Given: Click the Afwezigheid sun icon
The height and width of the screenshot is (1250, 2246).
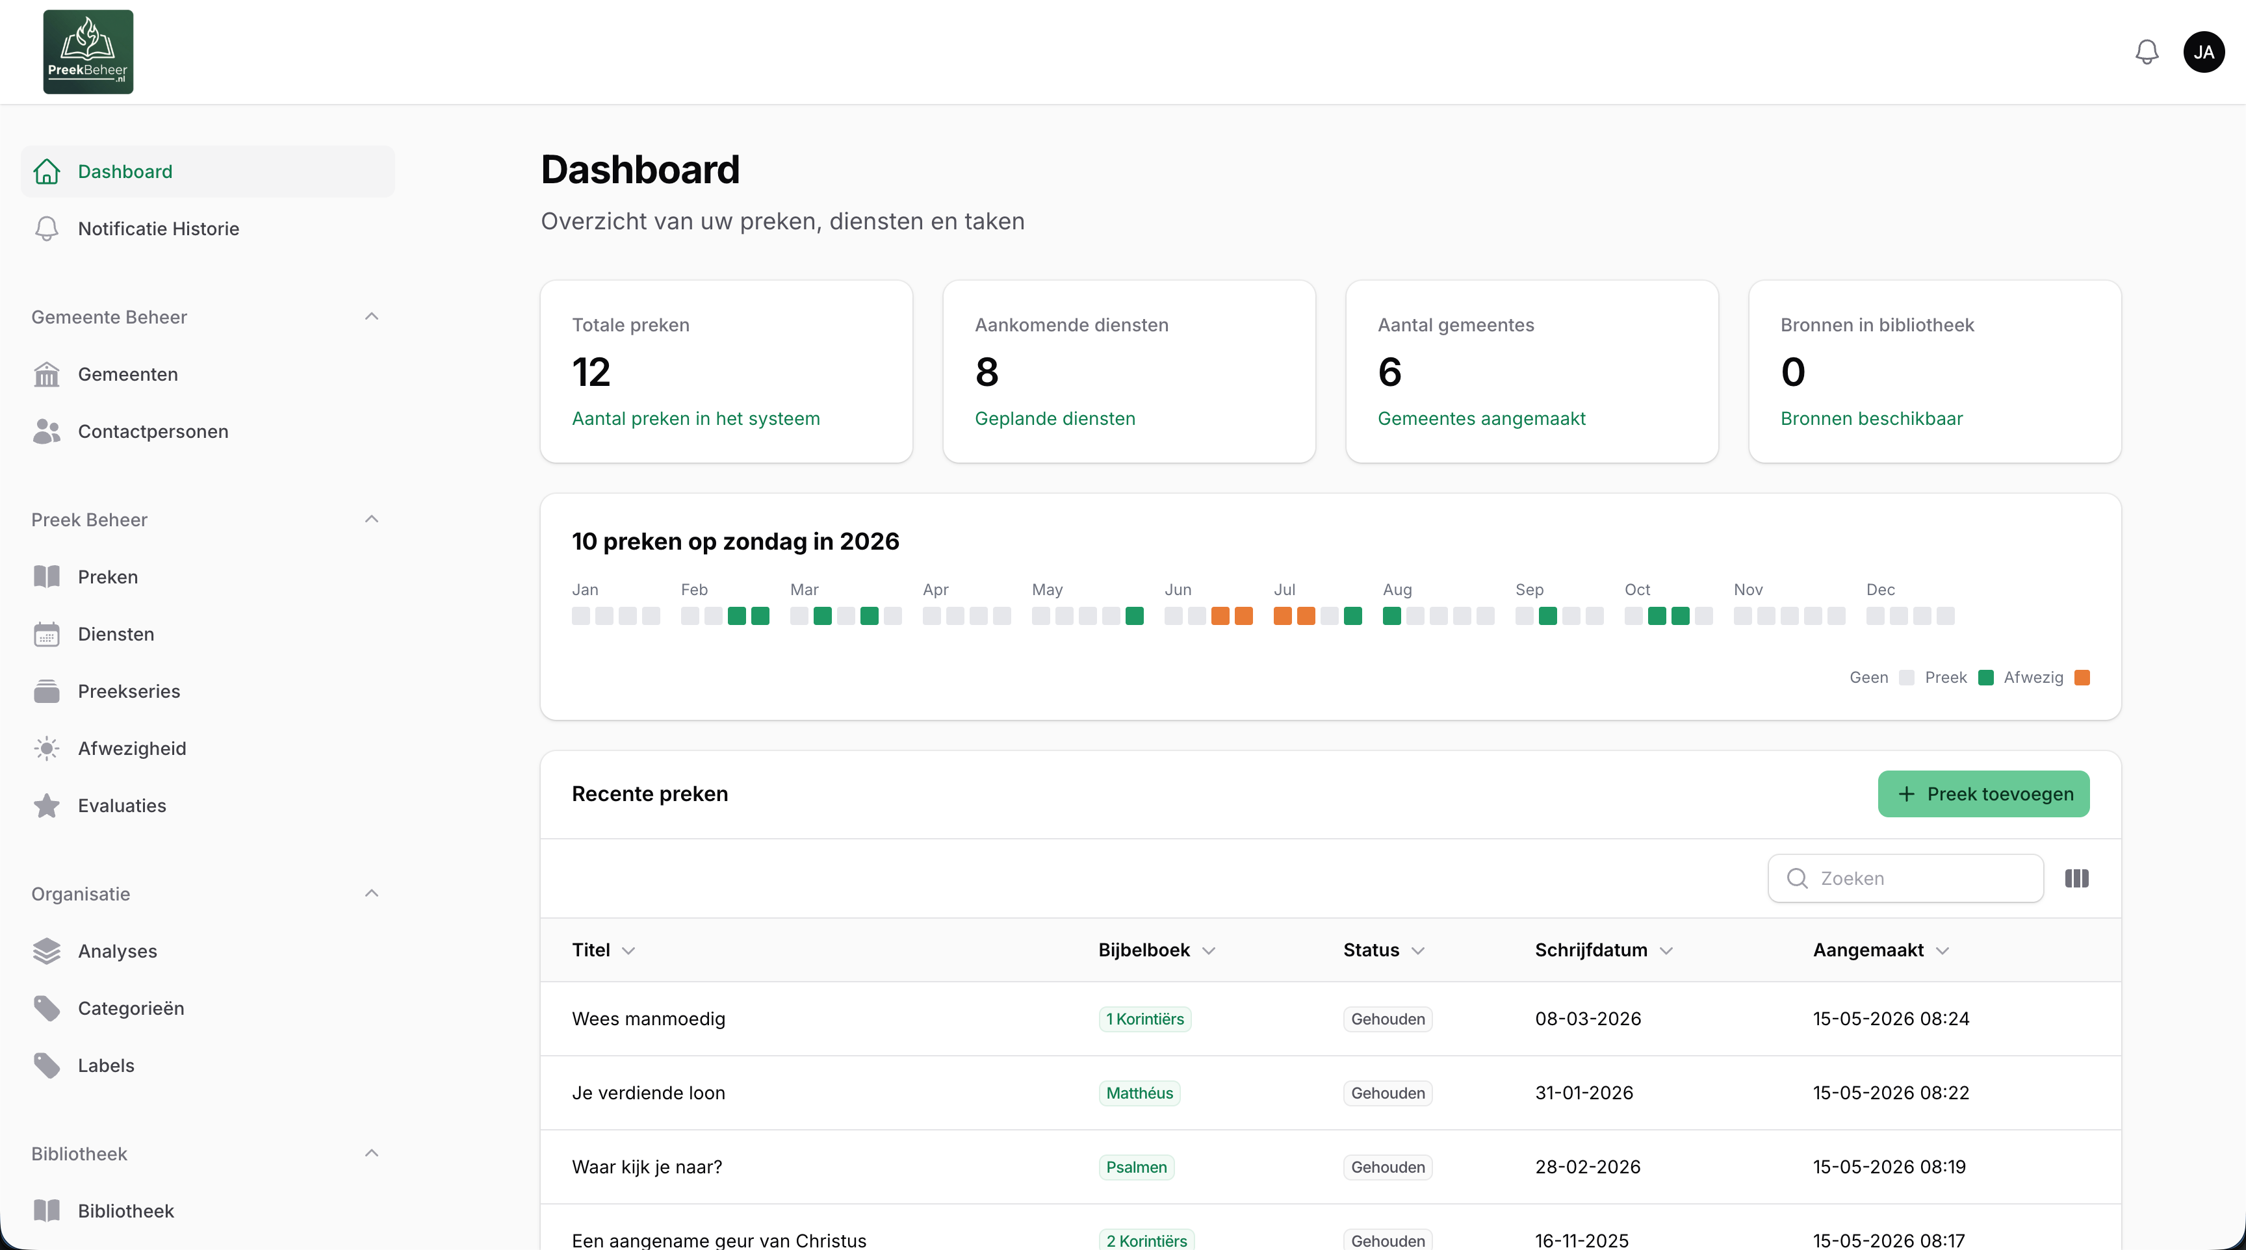Looking at the screenshot, I should point(46,748).
